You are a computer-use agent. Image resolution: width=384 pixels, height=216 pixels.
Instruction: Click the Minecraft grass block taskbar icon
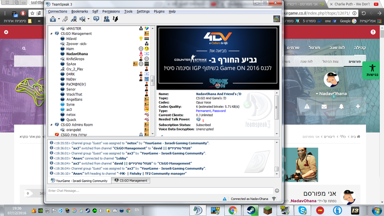click(x=268, y=210)
